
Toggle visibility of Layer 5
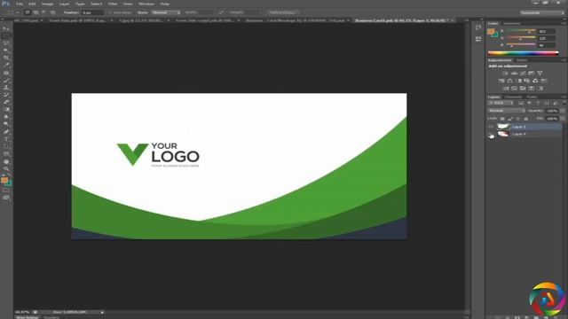click(x=491, y=127)
